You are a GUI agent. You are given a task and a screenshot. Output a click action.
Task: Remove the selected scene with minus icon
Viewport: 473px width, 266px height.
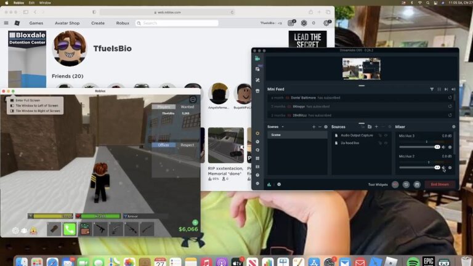pyautogui.click(x=320, y=127)
